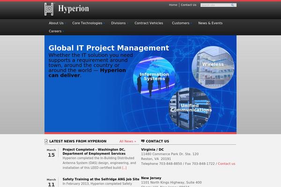
Task: Select the Unified Communications circle image
Action: point(190,109)
